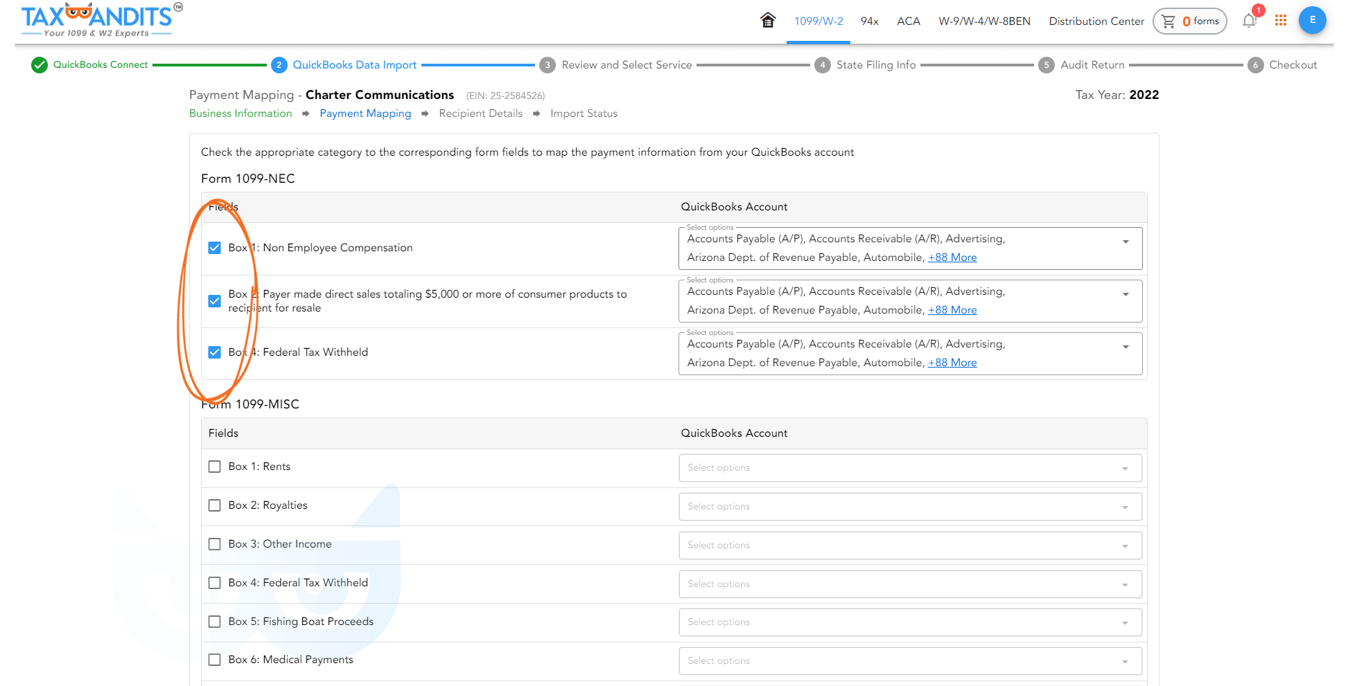Image resolution: width=1348 pixels, height=686 pixels.
Task: Open the apps grid menu
Action: pos(1281,21)
